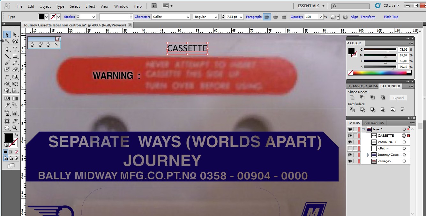This screenshot has width=426, height=216.
Task: Select the Gradient tool
Action: pos(15,98)
